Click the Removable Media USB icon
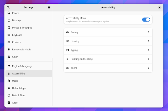The width and height of the screenshot is (168, 111). tap(9, 49)
